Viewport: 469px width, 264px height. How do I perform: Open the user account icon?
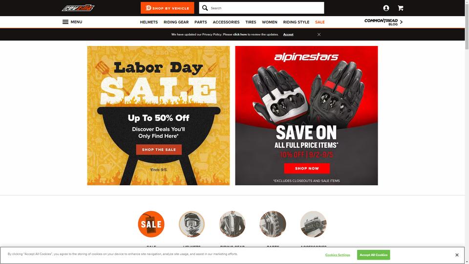click(386, 8)
